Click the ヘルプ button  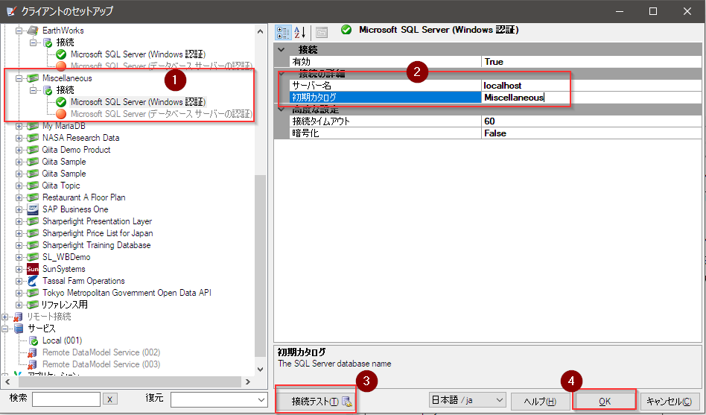pyautogui.click(x=539, y=401)
